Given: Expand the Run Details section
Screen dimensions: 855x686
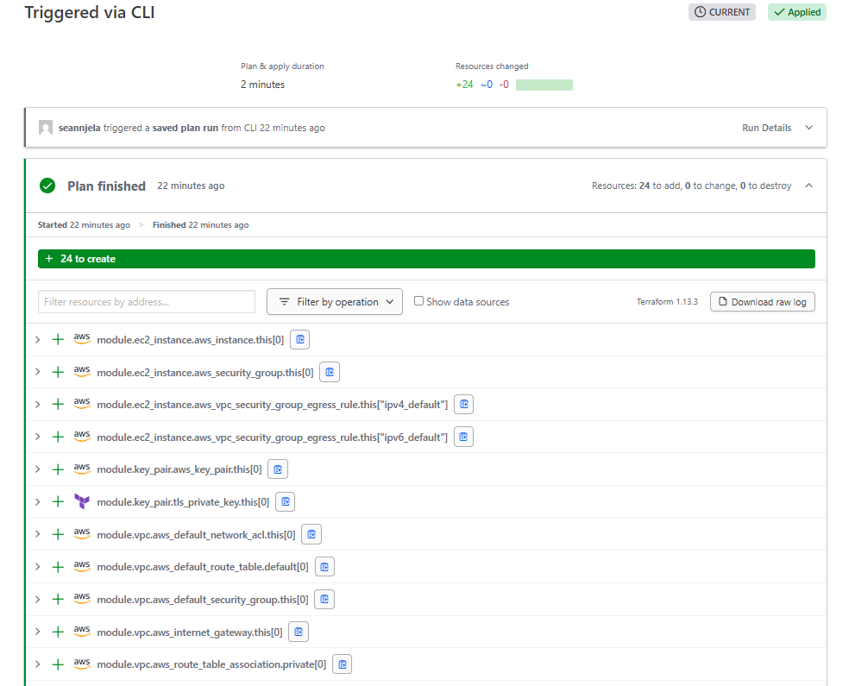Looking at the screenshot, I should tap(808, 128).
